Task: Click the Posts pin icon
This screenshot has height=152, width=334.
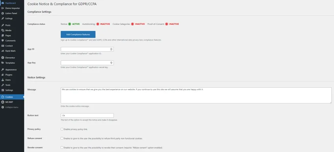Action: click(x=3, y=25)
